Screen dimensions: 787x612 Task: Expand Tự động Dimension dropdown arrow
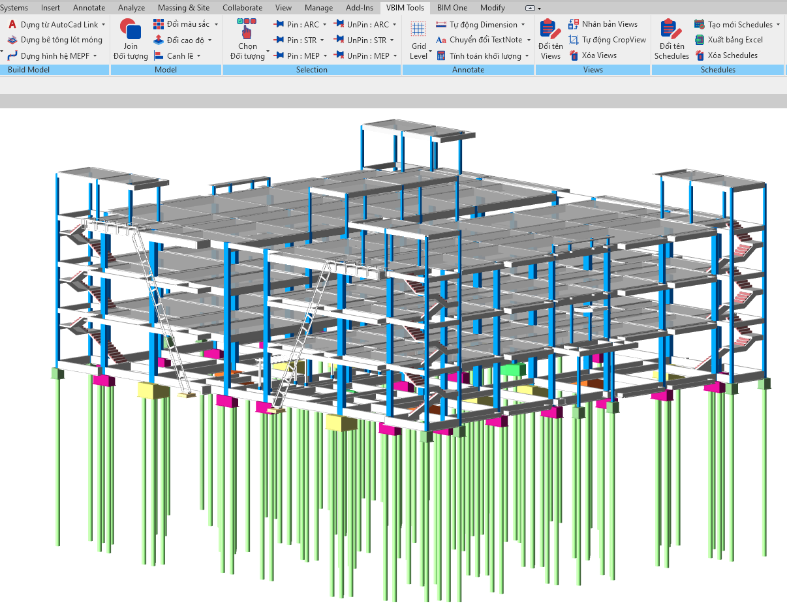[x=523, y=25]
